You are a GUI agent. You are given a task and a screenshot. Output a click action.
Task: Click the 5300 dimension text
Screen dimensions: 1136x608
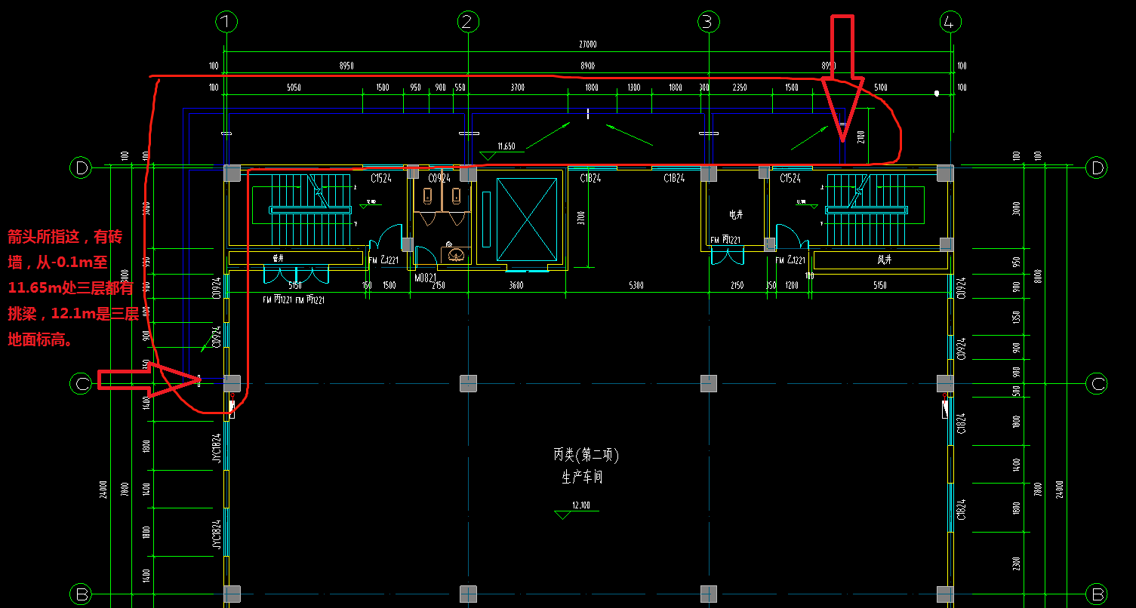coord(636,286)
